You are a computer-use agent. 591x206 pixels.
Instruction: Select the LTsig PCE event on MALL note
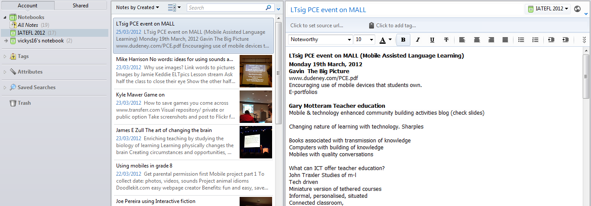(x=193, y=35)
